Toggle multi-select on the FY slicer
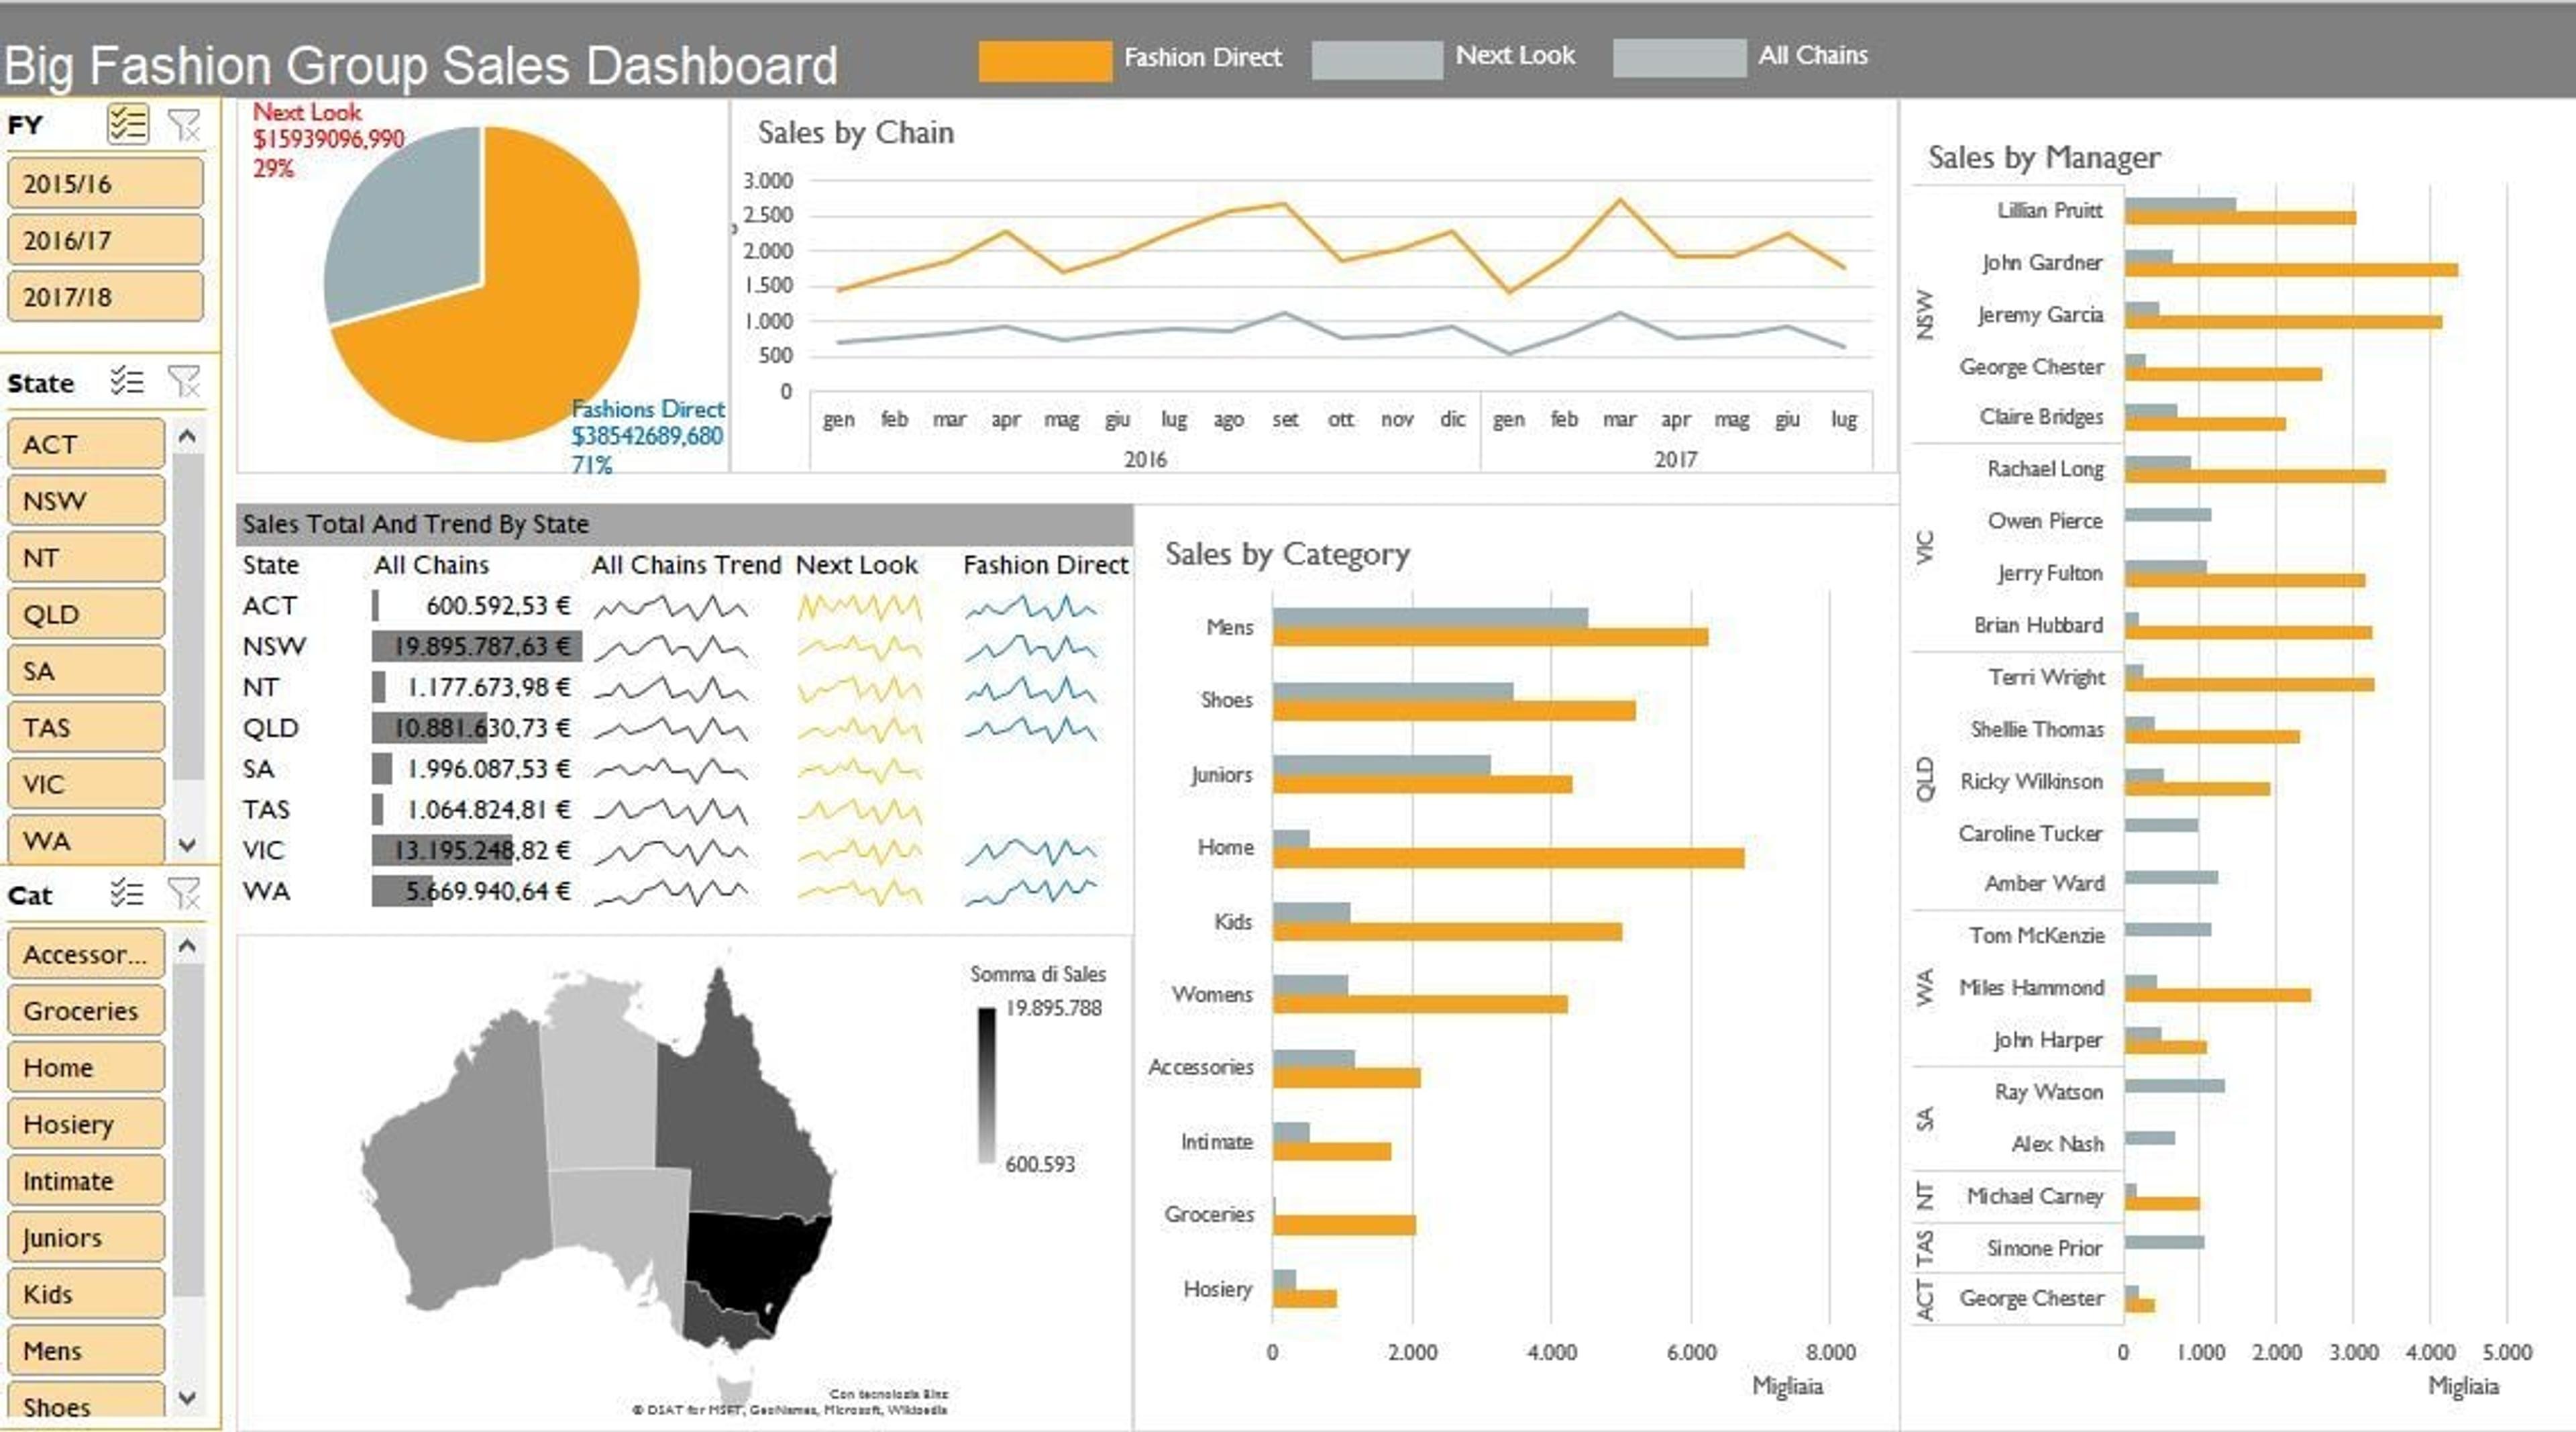2576x1432 pixels. click(128, 125)
